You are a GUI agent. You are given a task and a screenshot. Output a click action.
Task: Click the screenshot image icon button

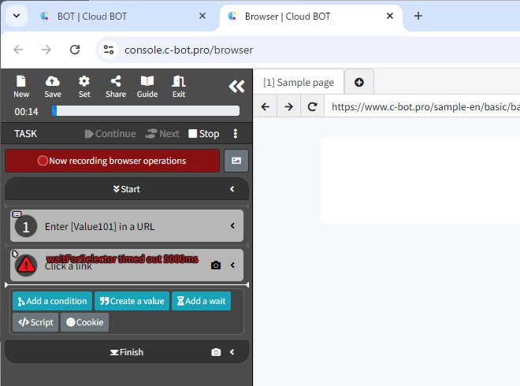click(x=236, y=161)
